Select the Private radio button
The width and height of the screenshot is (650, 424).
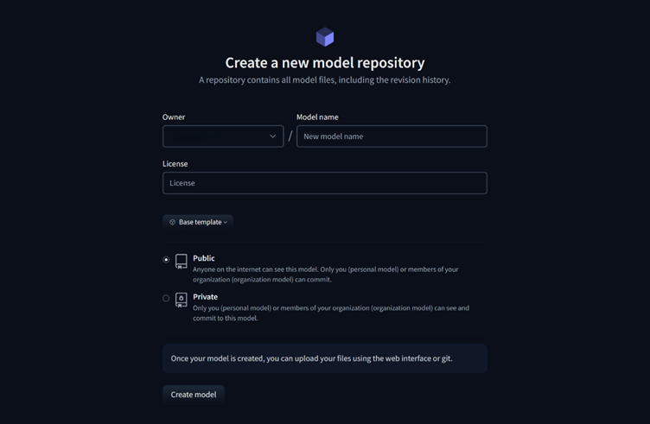(x=166, y=298)
